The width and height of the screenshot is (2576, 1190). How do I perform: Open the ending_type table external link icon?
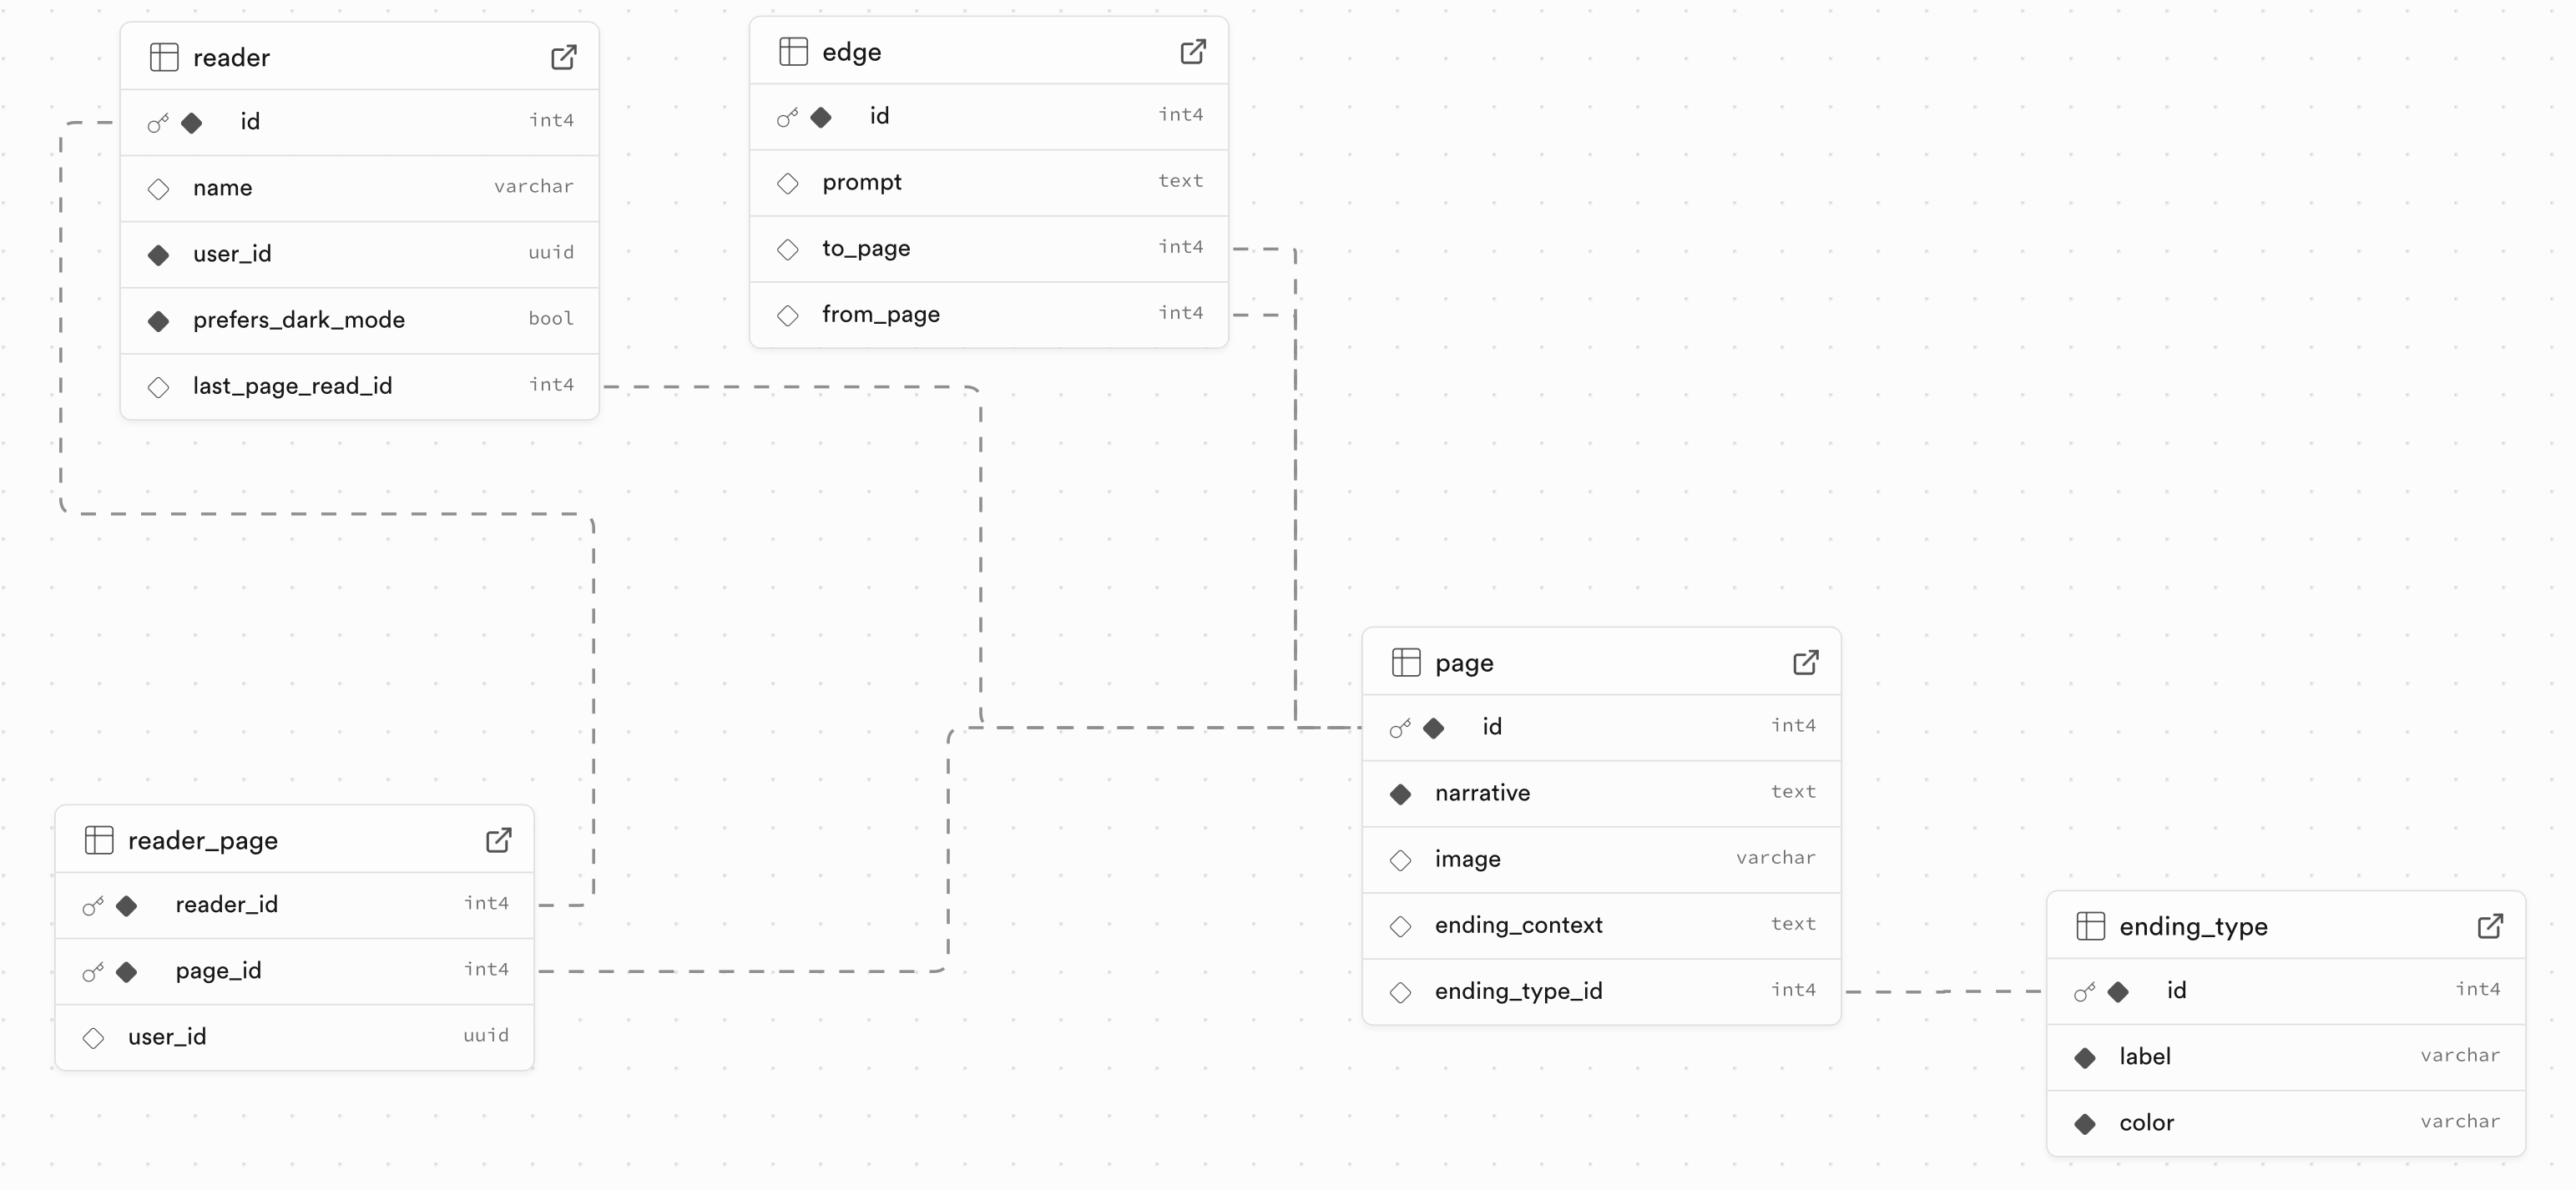pyautogui.click(x=2491, y=926)
